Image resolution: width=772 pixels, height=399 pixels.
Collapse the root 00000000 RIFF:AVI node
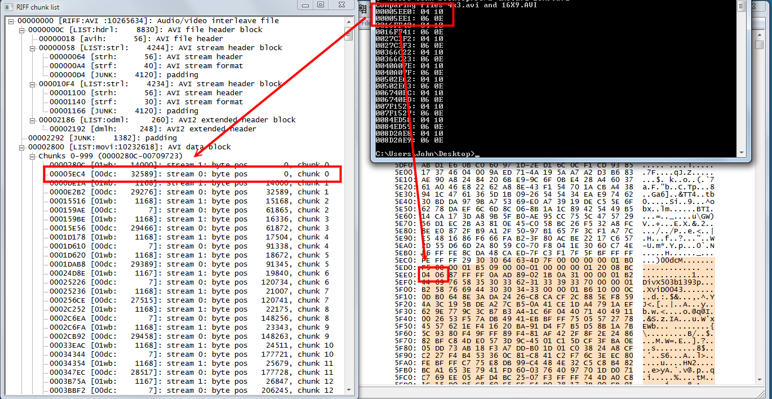click(11, 21)
